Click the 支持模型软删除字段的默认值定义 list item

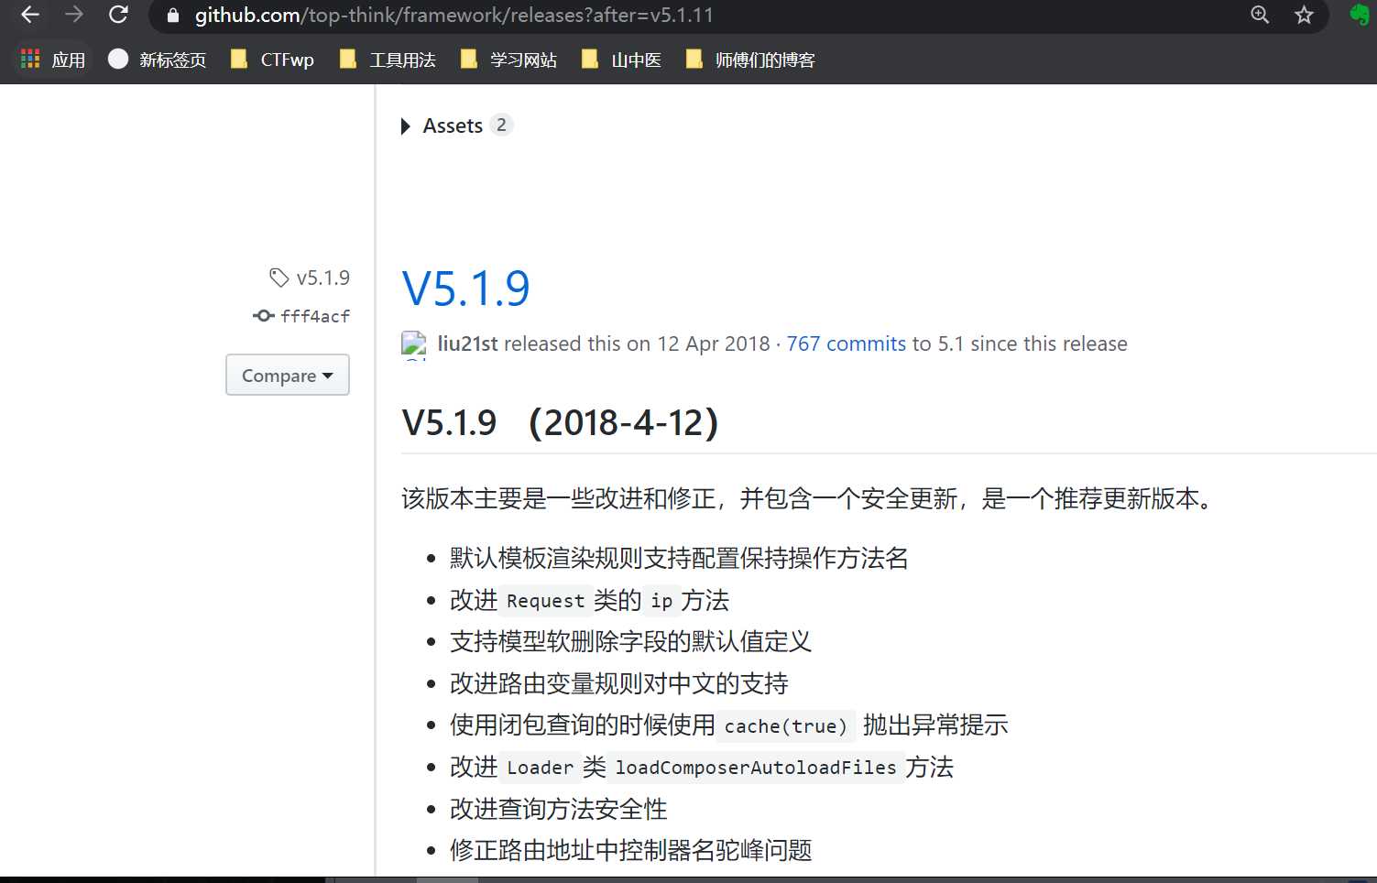click(x=630, y=641)
